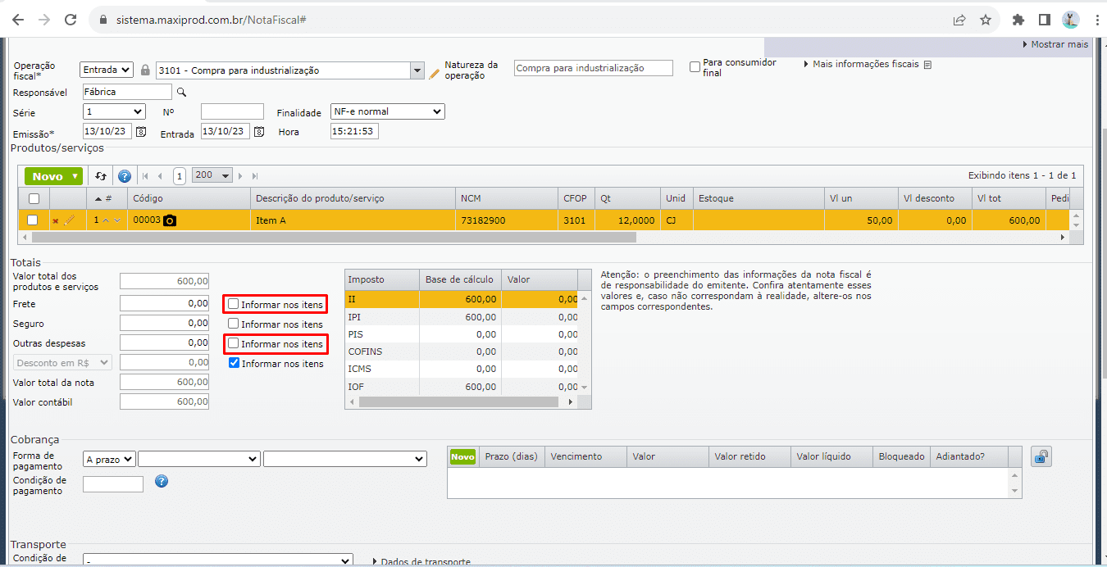The height and width of the screenshot is (567, 1107).
Task: Click the padlock icon in Cobrança section
Action: tap(1041, 457)
